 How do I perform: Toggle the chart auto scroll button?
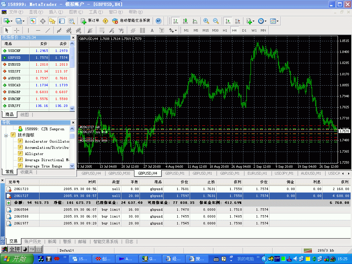tap(228, 21)
